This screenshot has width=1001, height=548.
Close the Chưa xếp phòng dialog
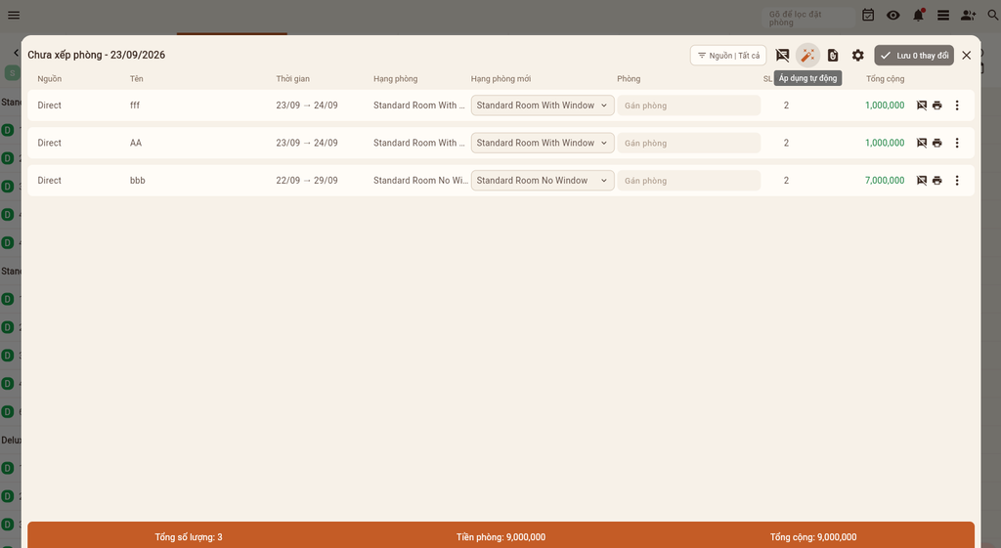[967, 56]
